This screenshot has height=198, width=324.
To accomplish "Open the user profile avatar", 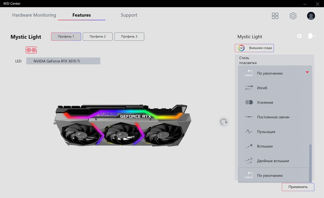I will coord(311,16).
